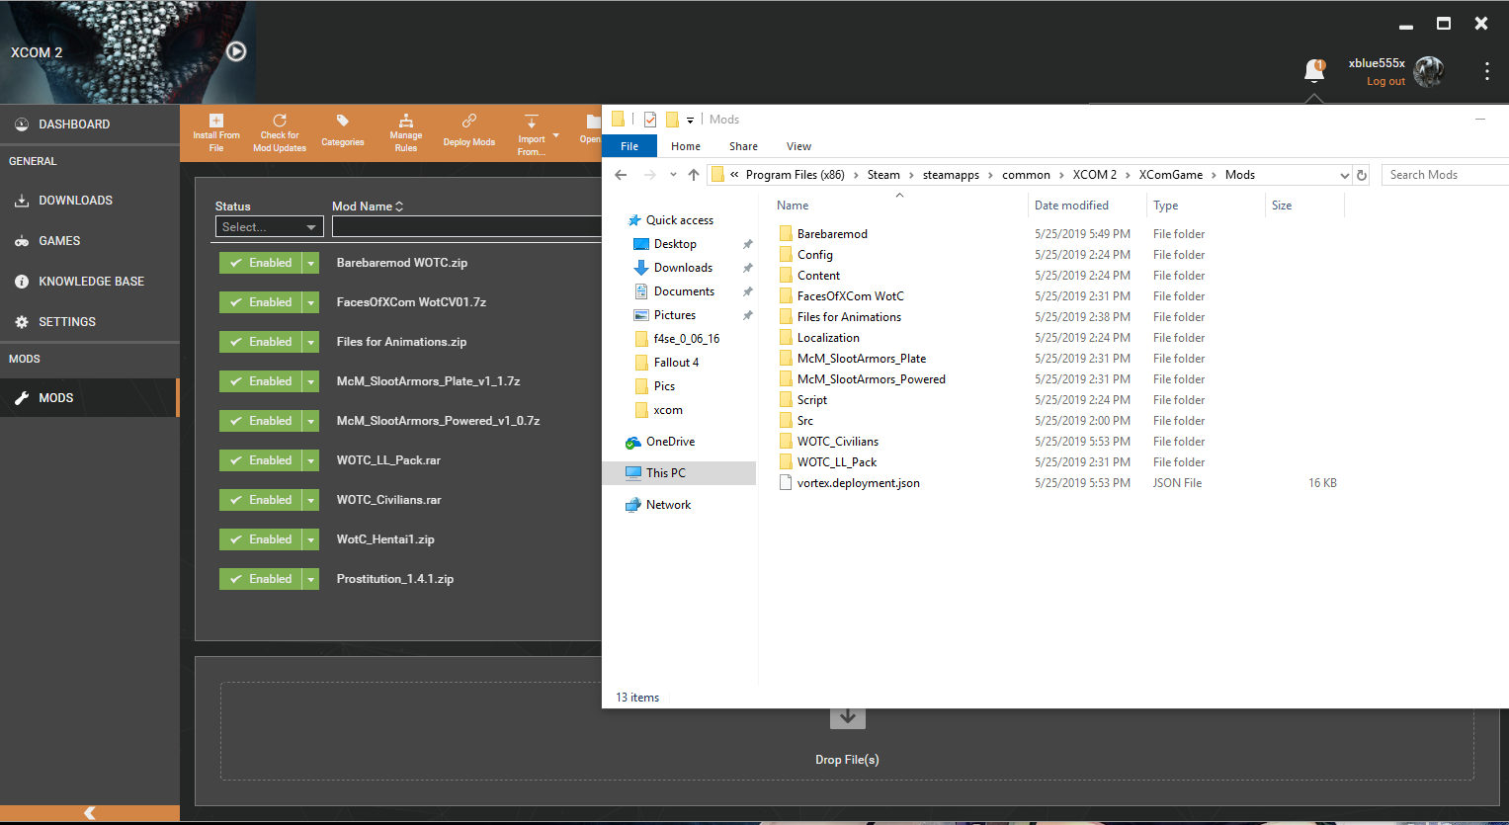Toggle Enabled for Barebaremod WOTC.zip
The height and width of the screenshot is (825, 1509).
pos(261,263)
